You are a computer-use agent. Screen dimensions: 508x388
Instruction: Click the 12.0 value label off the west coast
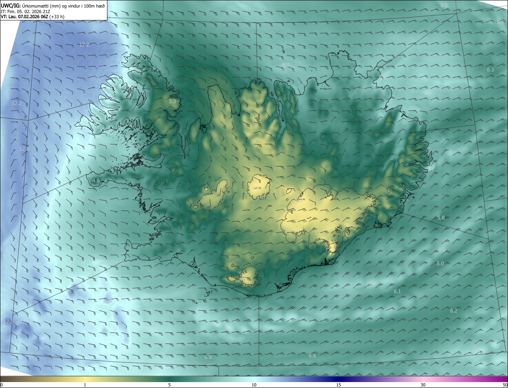click(24, 149)
